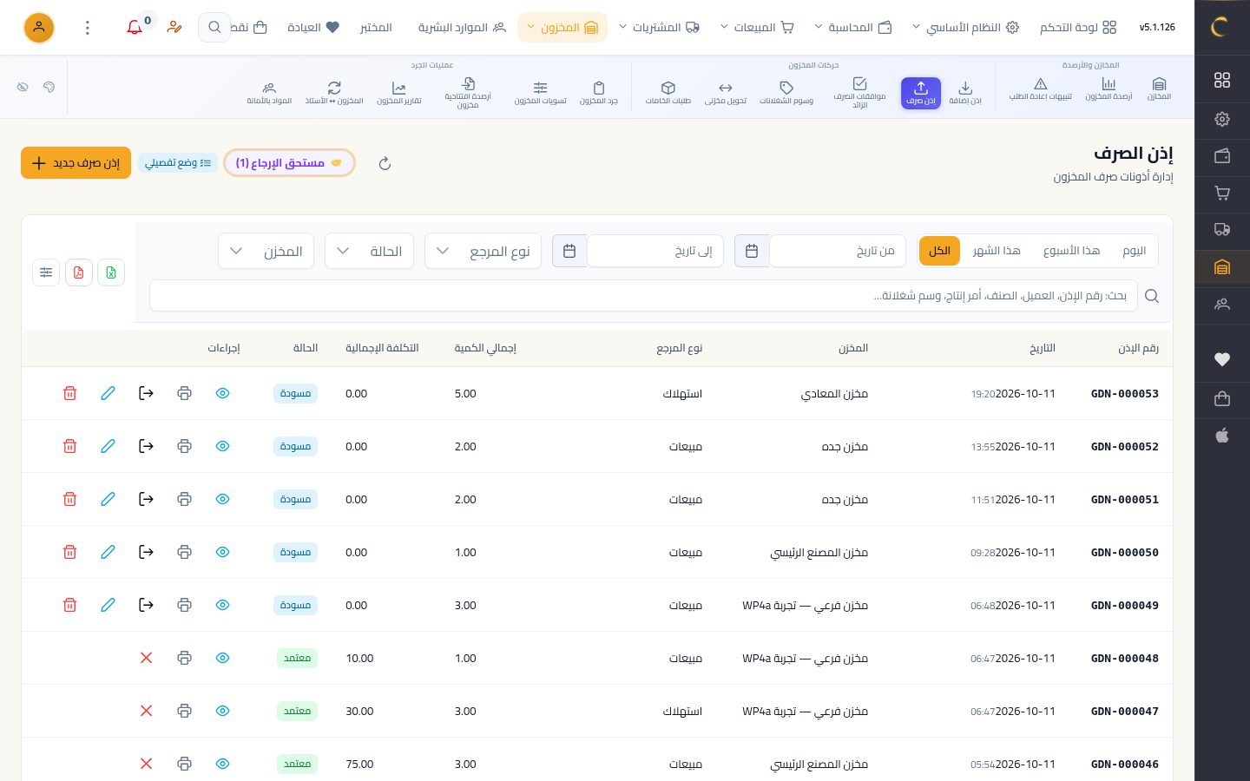
Task: Print the GDN-000050 issue note
Action: tap(184, 552)
